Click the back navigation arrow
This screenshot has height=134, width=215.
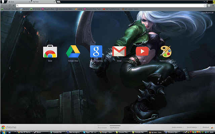coord(3,6)
